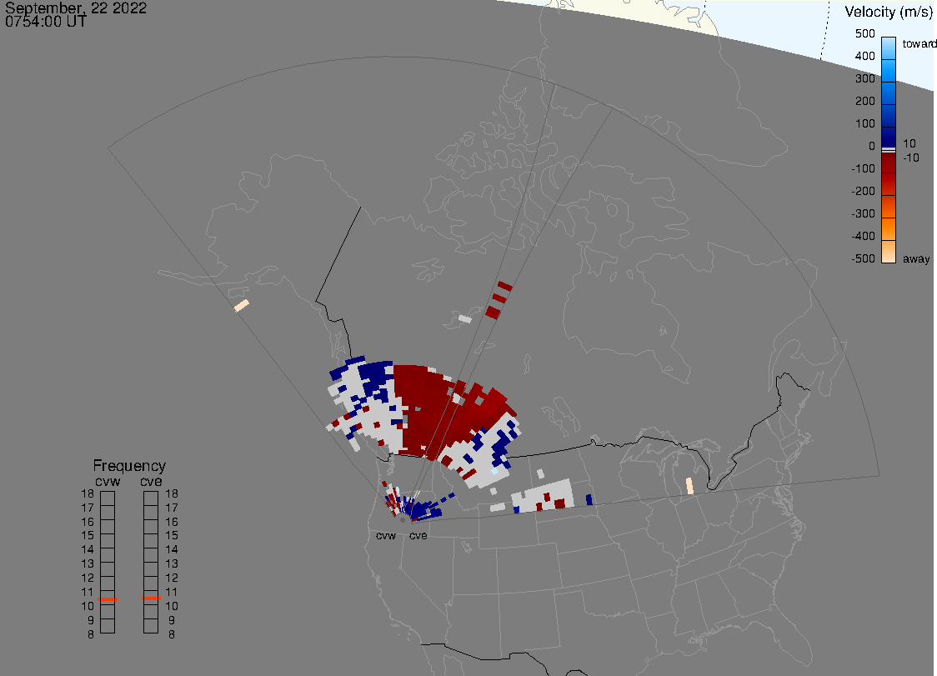Click the three red cells in northern Canada
The width and height of the screenshot is (937, 676).
499,299
